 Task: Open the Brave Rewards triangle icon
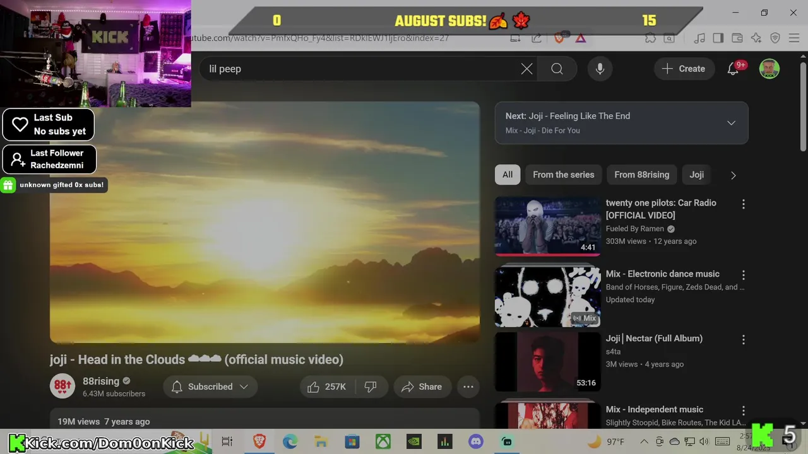pos(581,38)
